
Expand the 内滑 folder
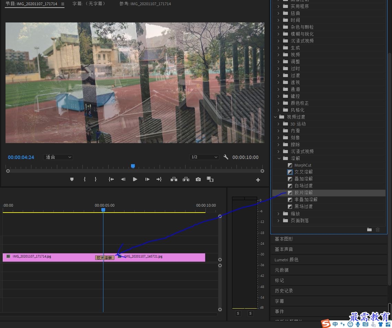click(279, 131)
